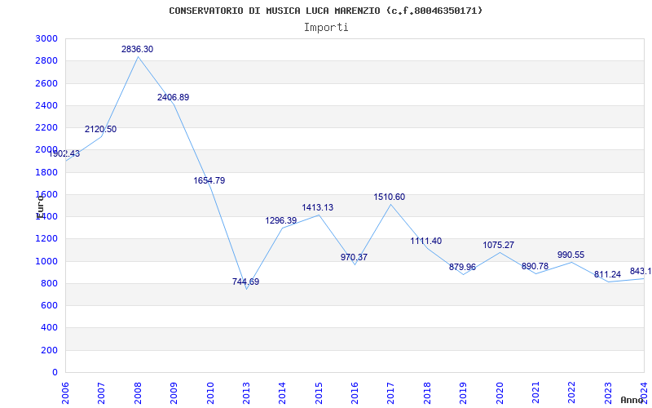Click the 2023 x-axis year label
This screenshot has width=652, height=408.
pos(607,392)
